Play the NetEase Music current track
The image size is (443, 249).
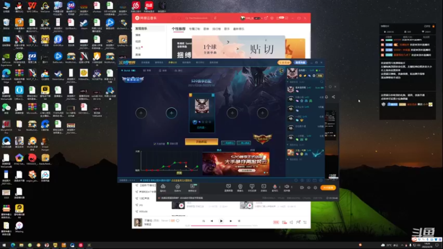point(221,221)
